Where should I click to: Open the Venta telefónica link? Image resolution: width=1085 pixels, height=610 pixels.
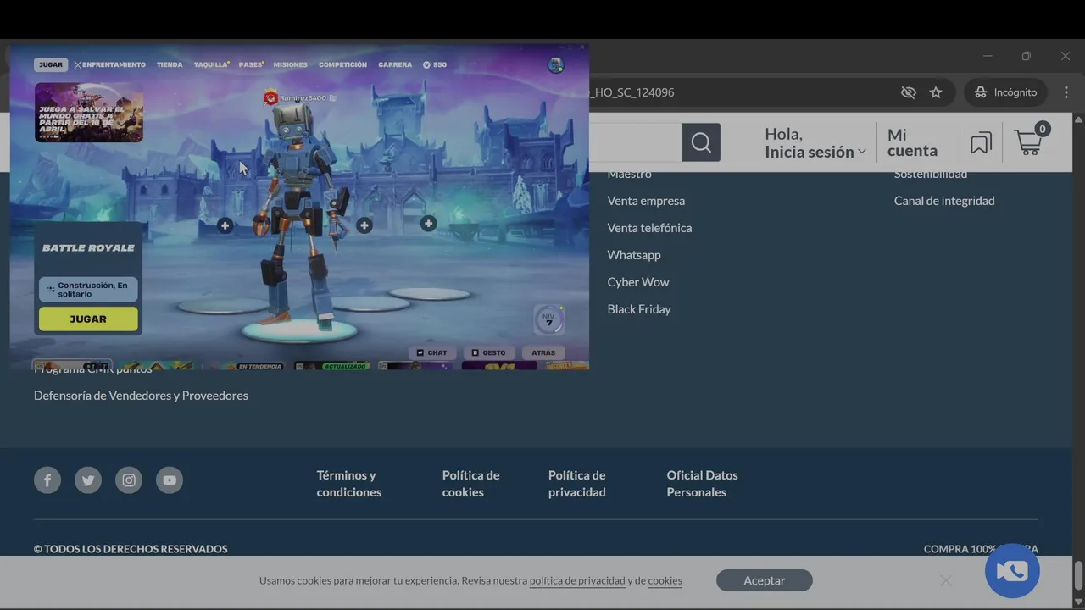[649, 228]
